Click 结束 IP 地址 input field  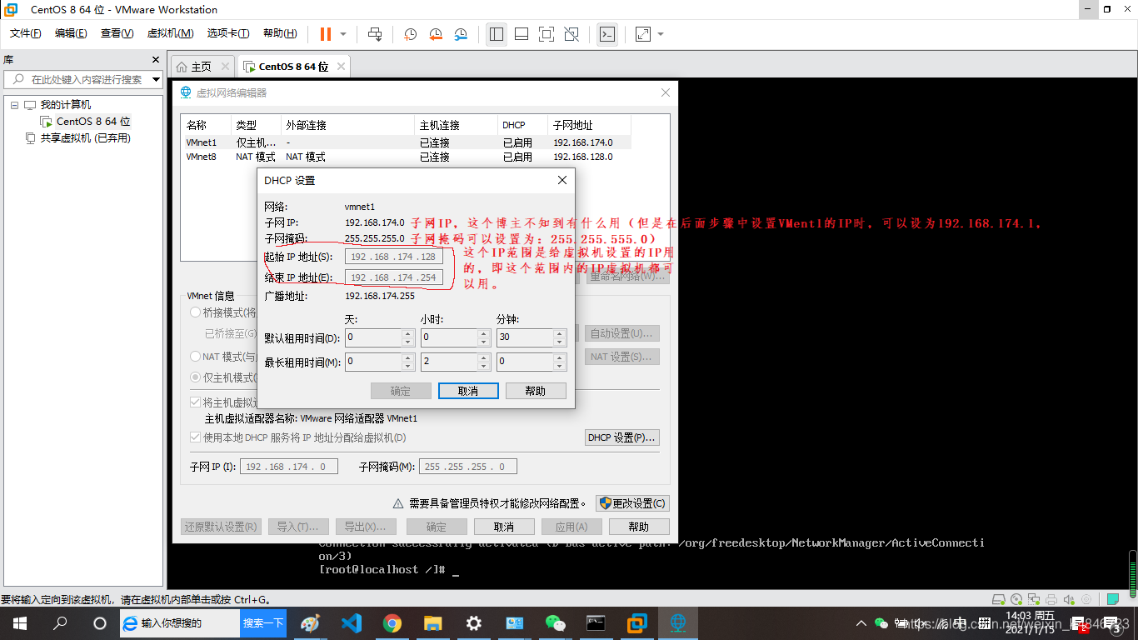coord(393,277)
